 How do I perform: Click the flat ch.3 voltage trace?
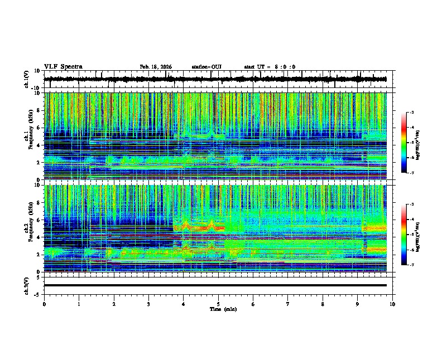[x=215, y=285]
